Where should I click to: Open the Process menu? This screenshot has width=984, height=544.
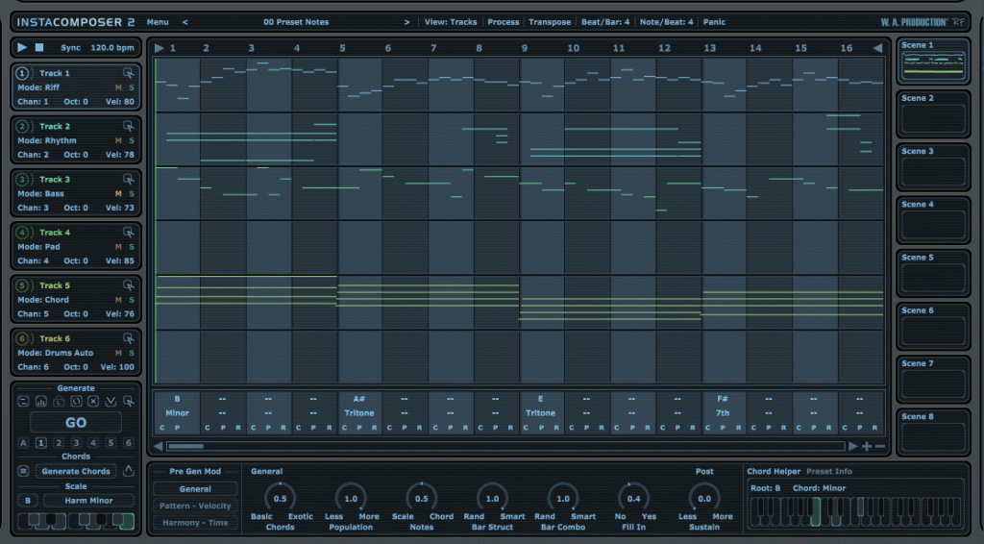click(x=504, y=22)
